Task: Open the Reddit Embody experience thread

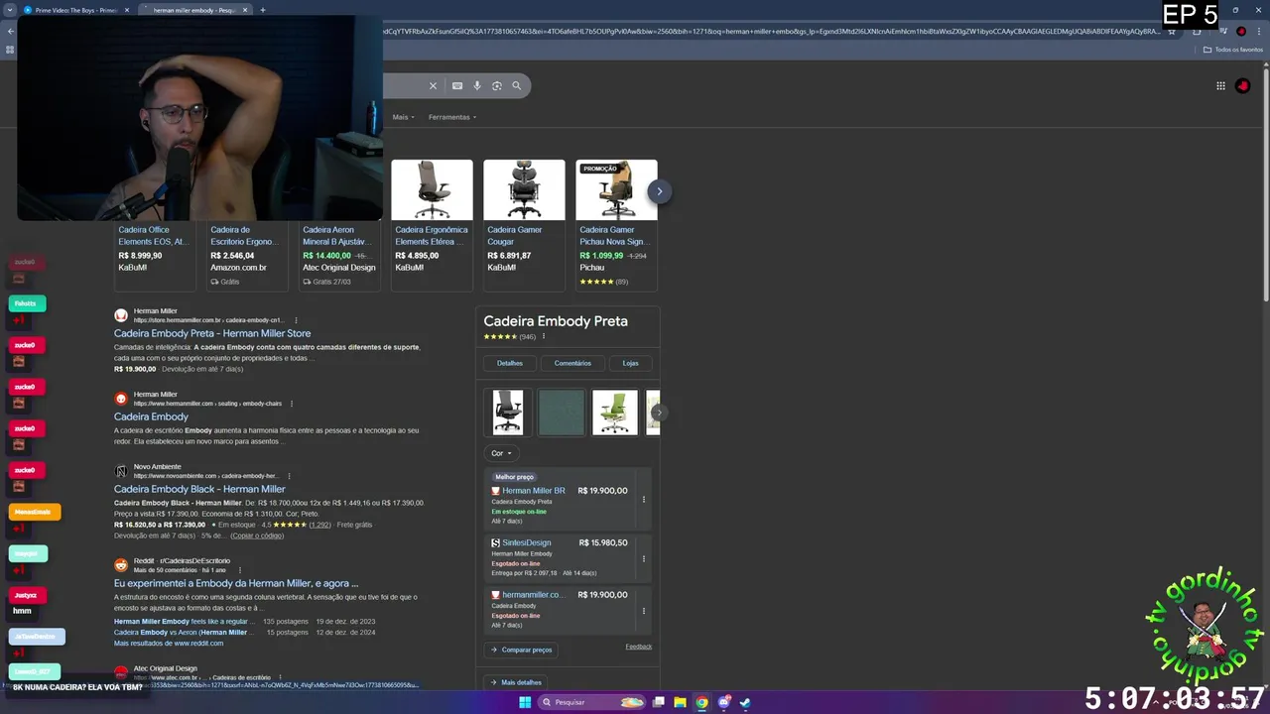Action: point(236,583)
